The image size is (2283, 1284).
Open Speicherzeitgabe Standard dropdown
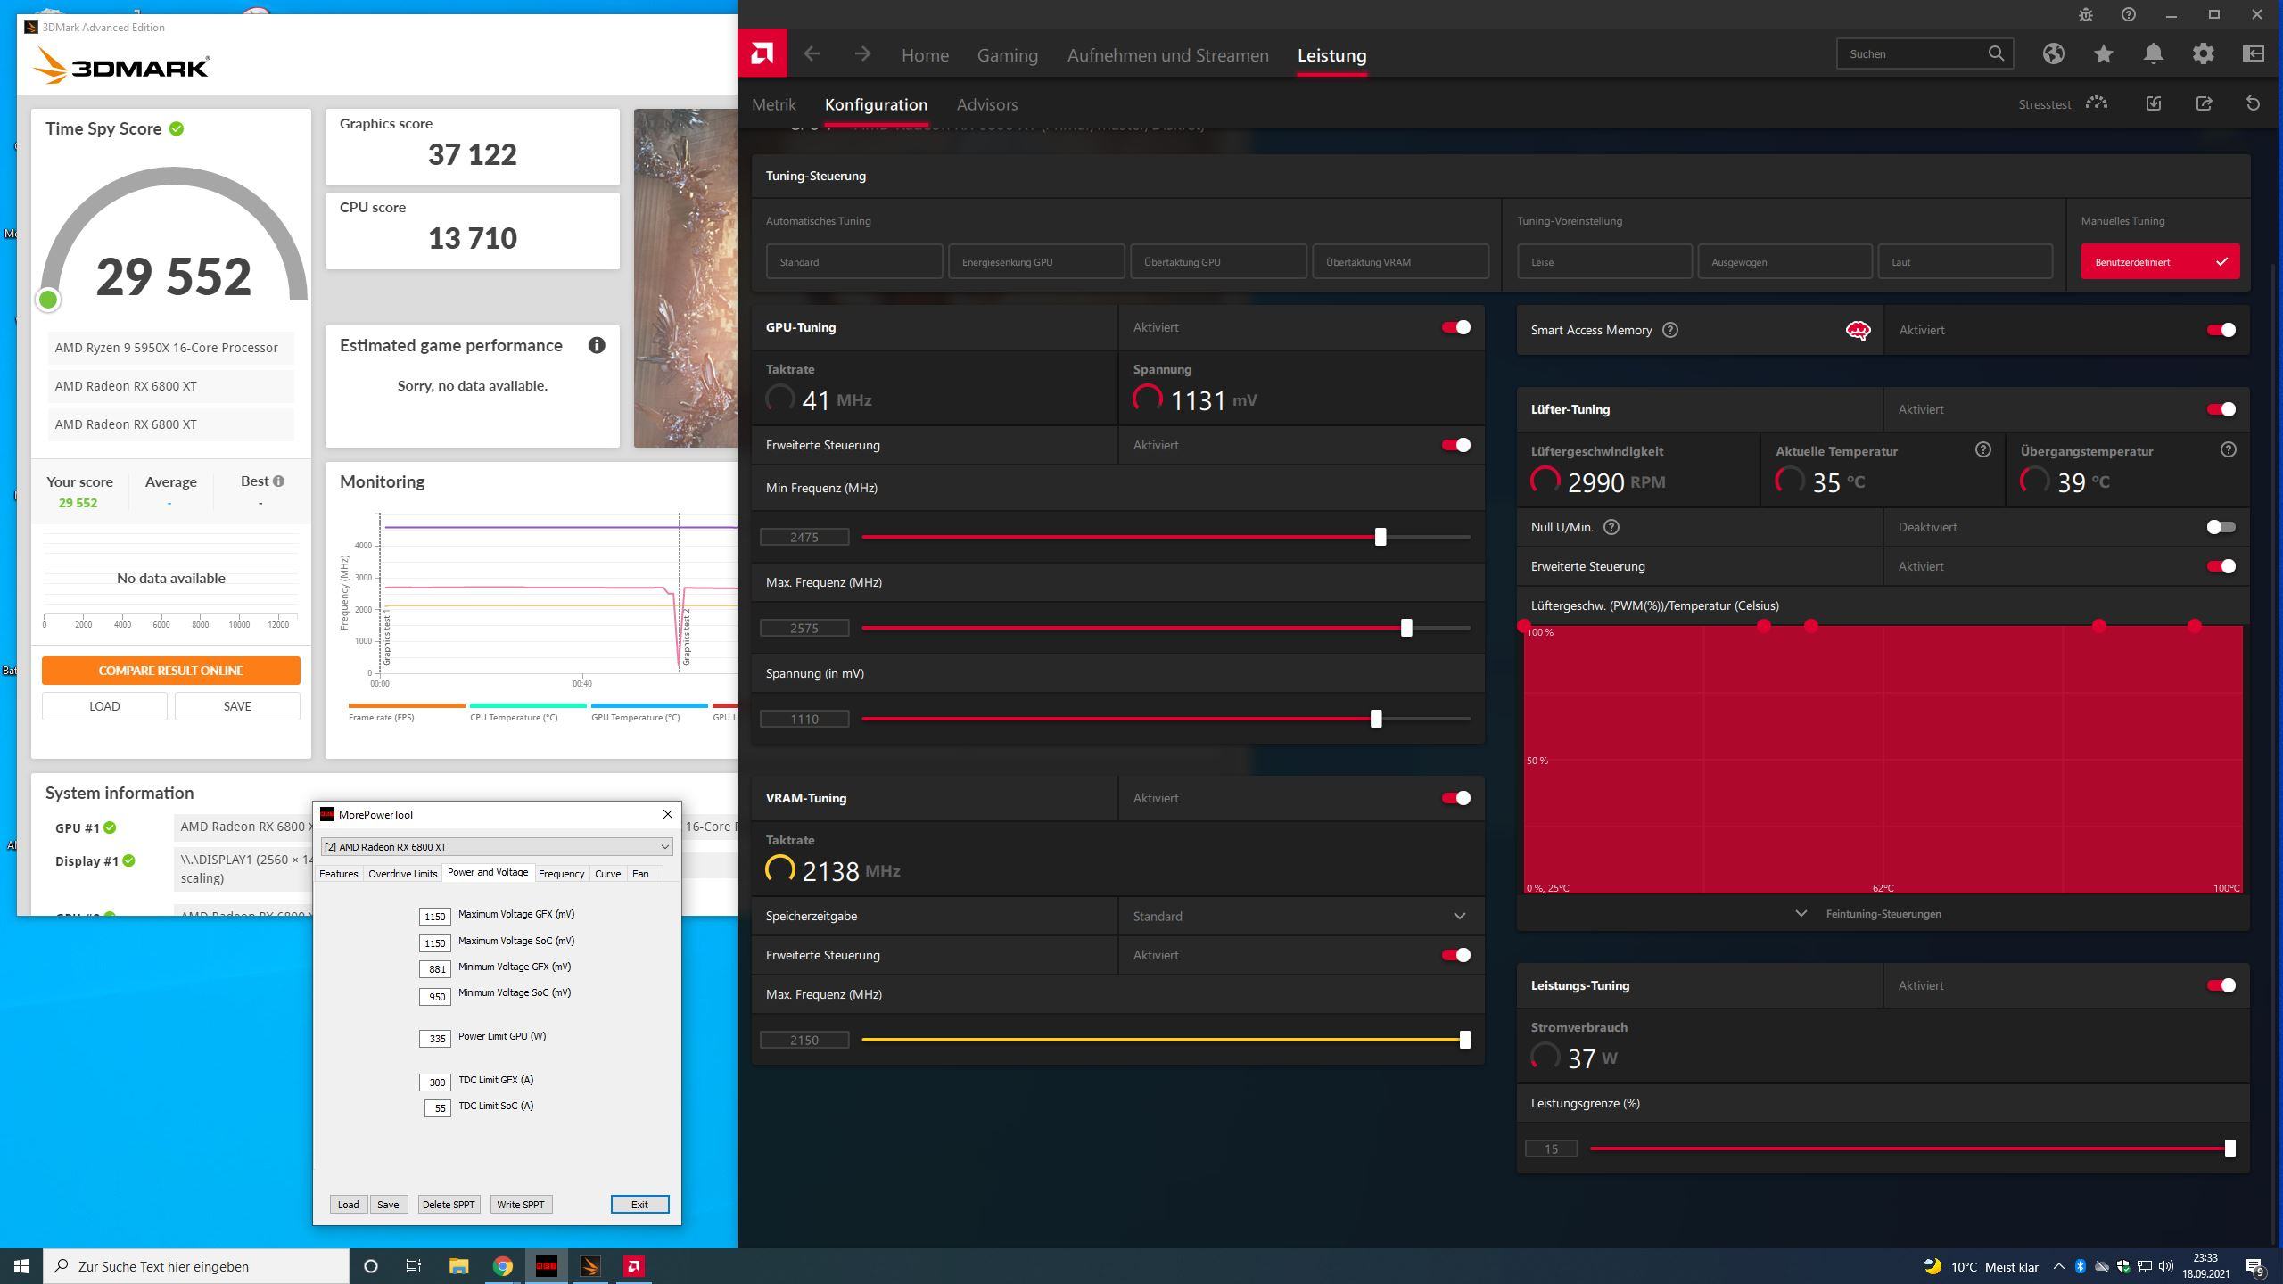point(1301,916)
